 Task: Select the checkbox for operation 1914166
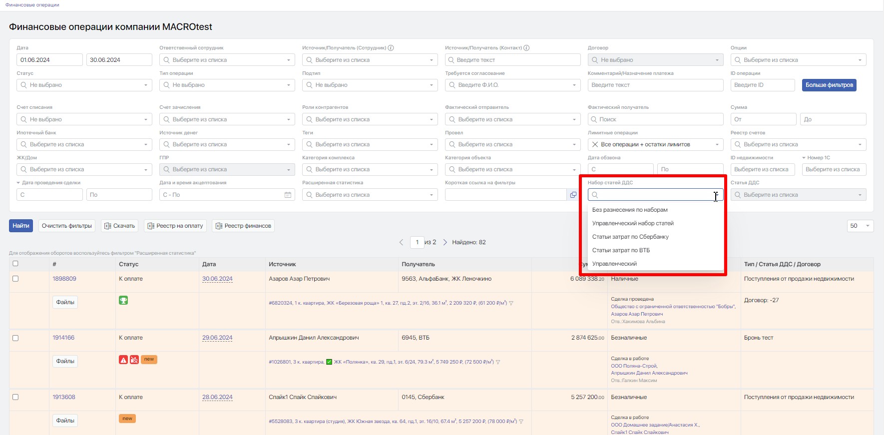point(15,338)
